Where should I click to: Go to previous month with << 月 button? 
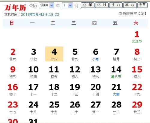(102, 5)
